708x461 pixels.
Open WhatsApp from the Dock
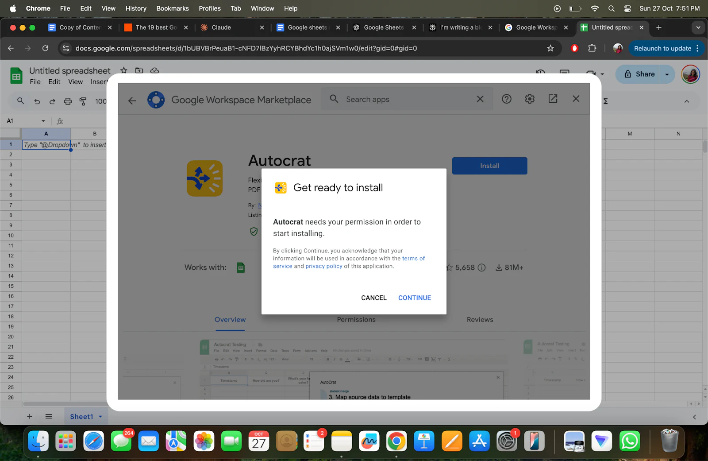coord(629,442)
